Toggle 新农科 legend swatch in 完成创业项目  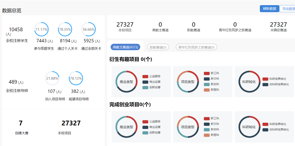207,129
